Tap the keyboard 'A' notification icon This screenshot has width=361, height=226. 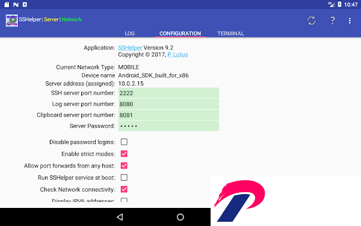coord(25,4)
